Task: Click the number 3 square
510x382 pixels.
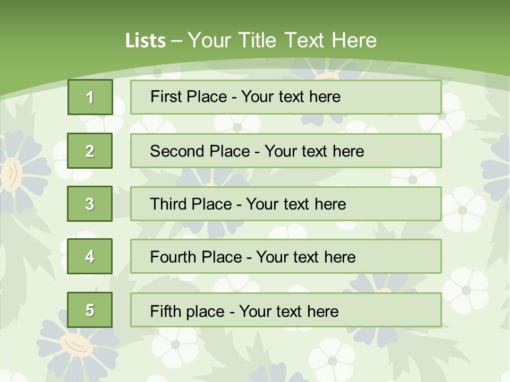Action: [x=90, y=204]
